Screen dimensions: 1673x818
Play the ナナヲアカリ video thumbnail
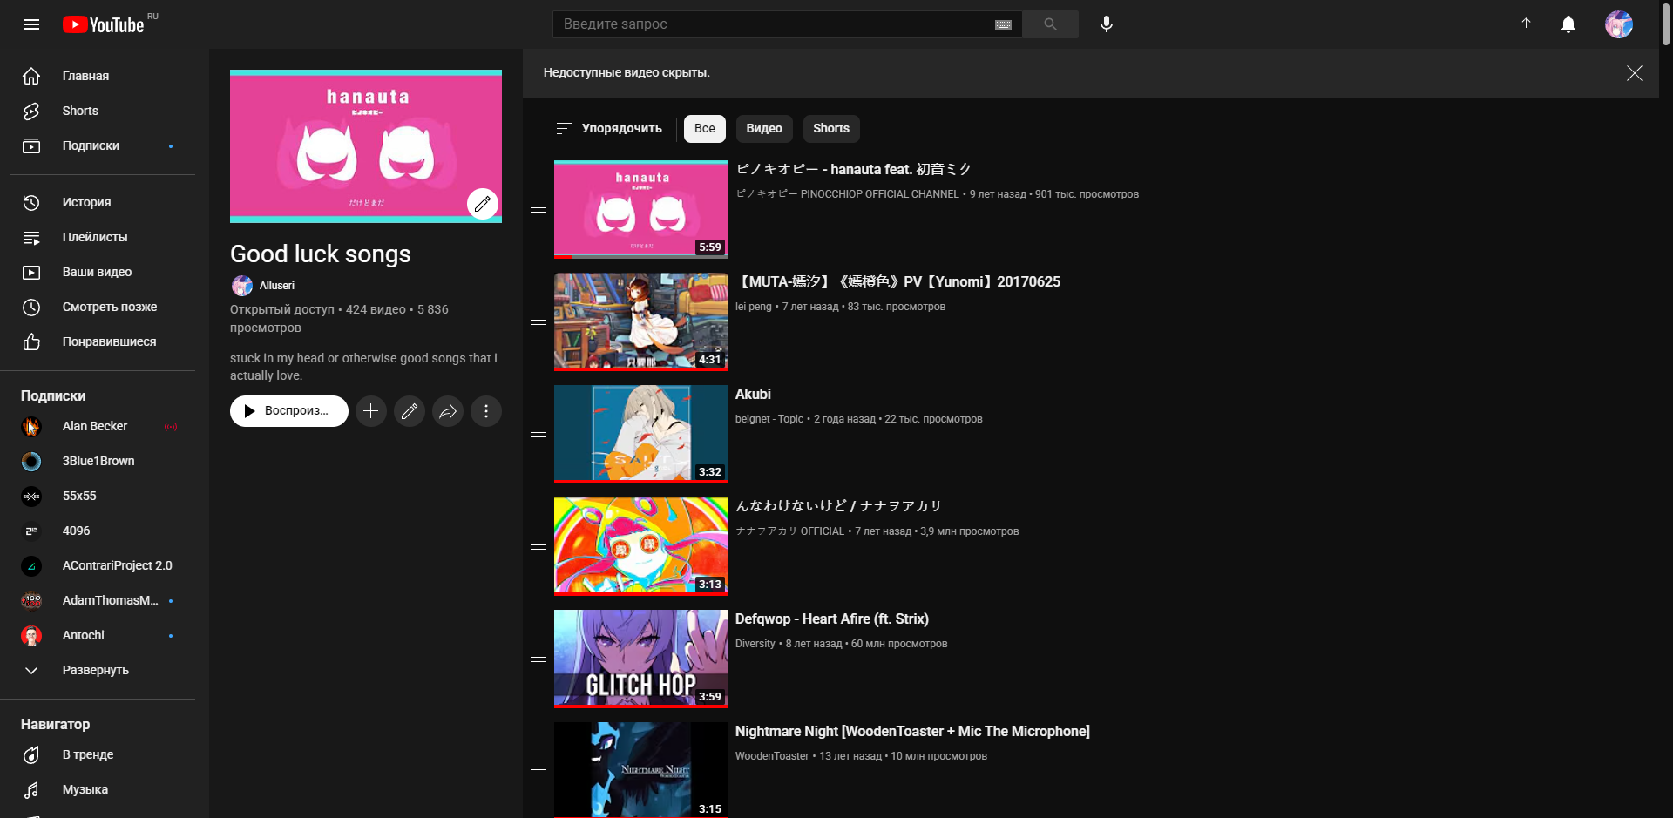coord(641,546)
